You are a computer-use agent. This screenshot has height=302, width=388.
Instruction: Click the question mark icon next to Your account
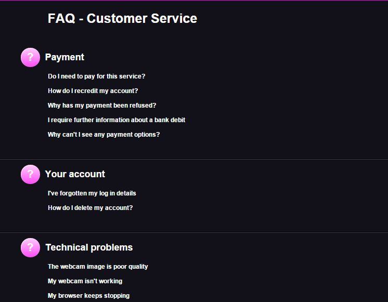30,174
